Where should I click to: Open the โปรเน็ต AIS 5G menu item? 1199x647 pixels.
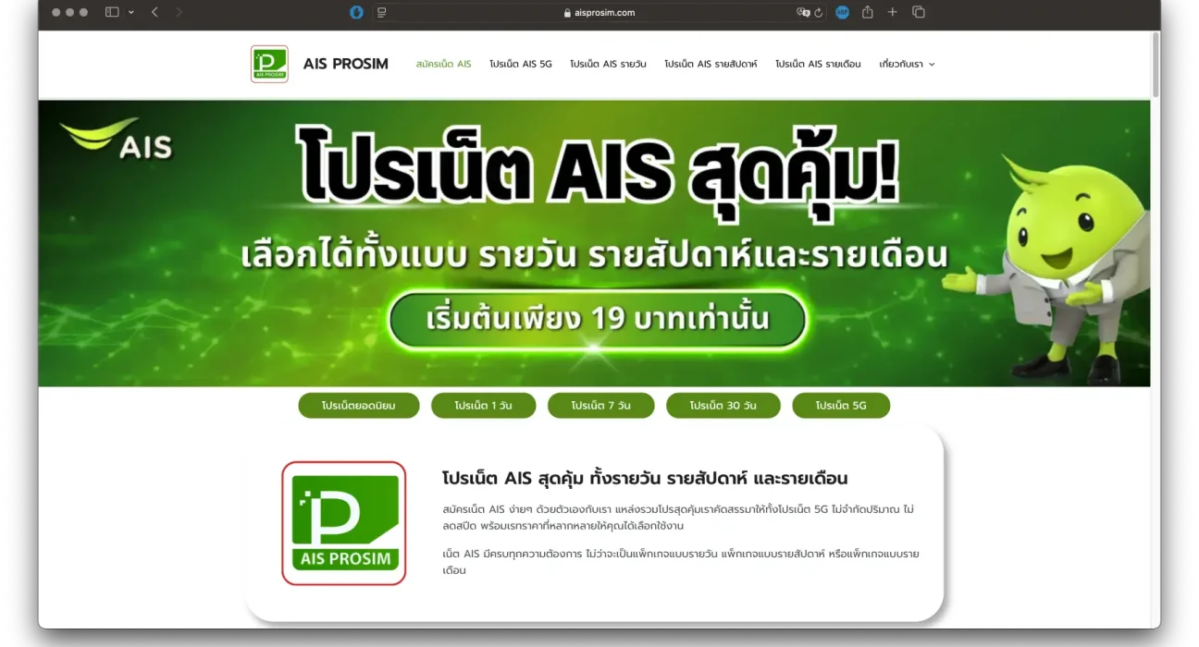click(521, 64)
